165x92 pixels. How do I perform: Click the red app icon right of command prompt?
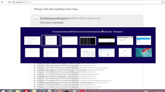coord(82,91)
